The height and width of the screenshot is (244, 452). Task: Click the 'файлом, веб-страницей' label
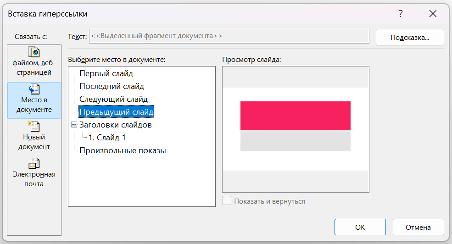pyautogui.click(x=34, y=68)
